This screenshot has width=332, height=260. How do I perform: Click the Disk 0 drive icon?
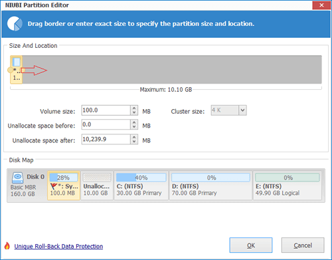pos(17,178)
